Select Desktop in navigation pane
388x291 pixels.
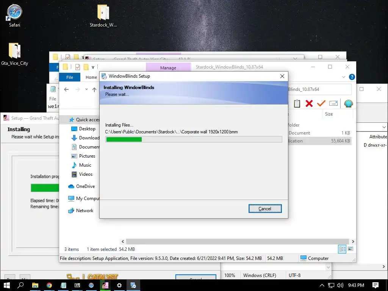click(x=83, y=129)
